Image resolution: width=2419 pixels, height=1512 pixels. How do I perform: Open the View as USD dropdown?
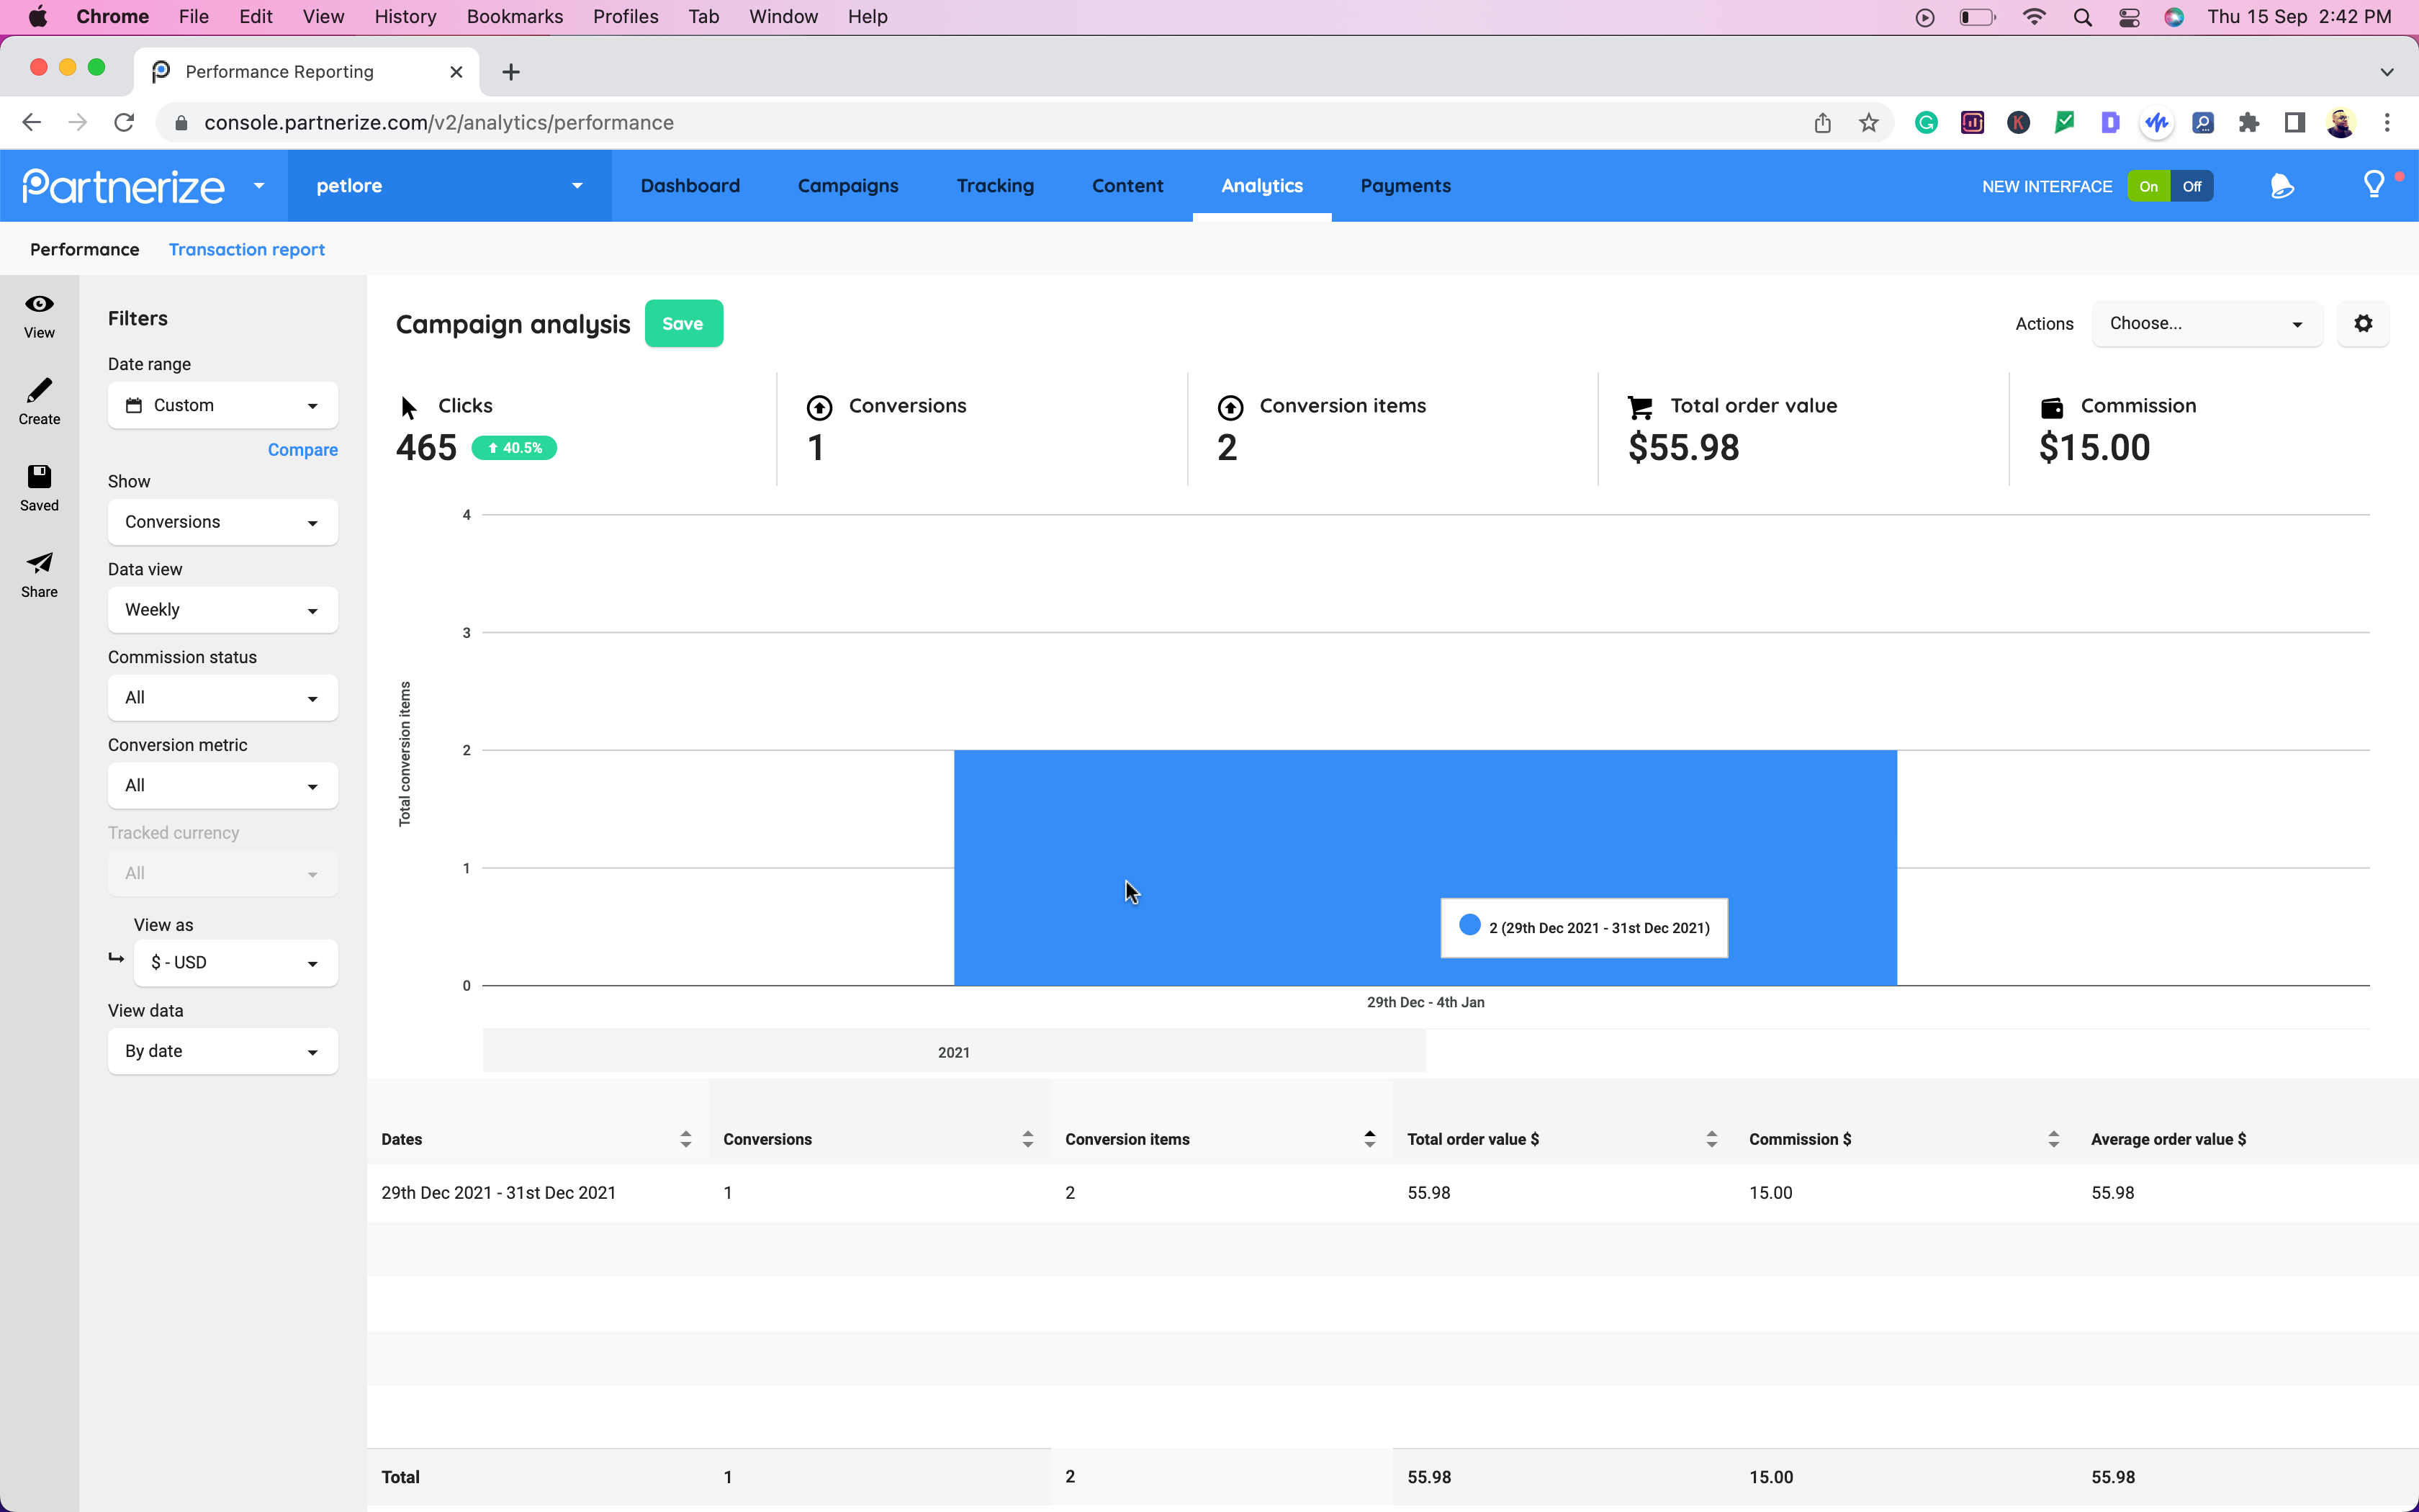coord(236,963)
